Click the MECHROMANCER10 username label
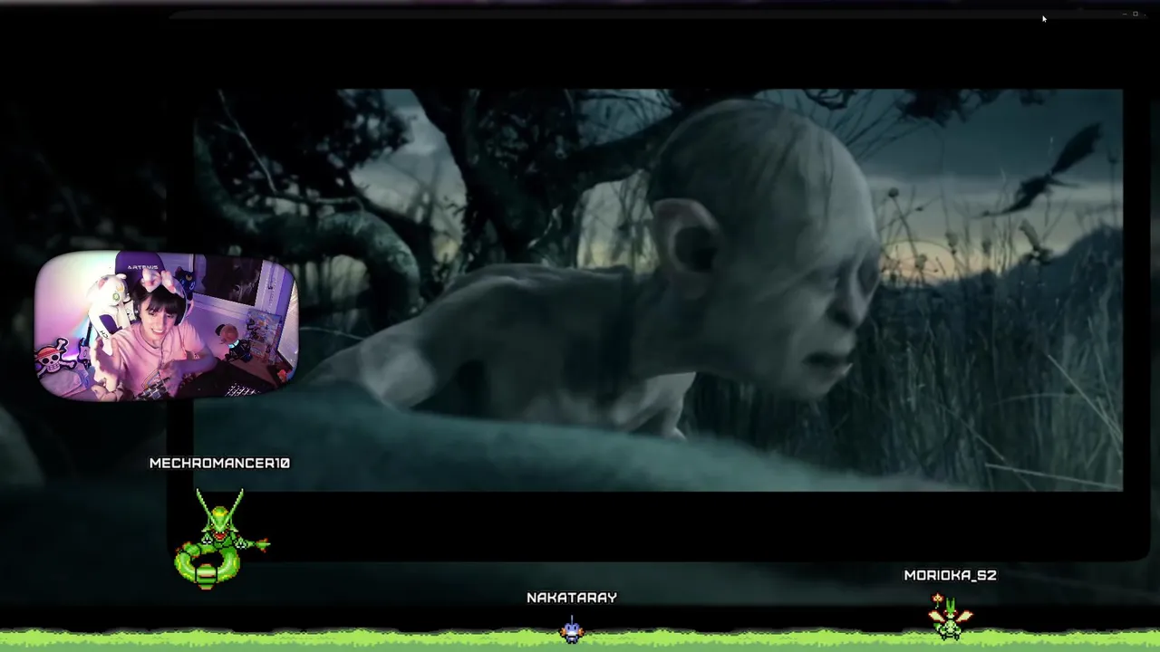Screen dimensions: 1160x652 coord(219,463)
